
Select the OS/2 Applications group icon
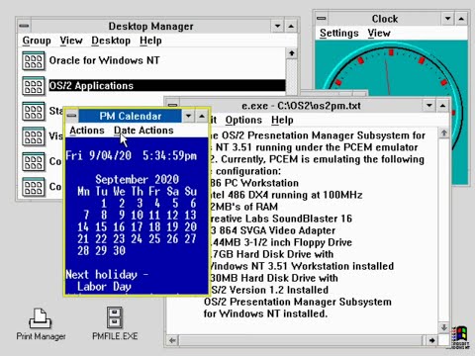point(34,86)
